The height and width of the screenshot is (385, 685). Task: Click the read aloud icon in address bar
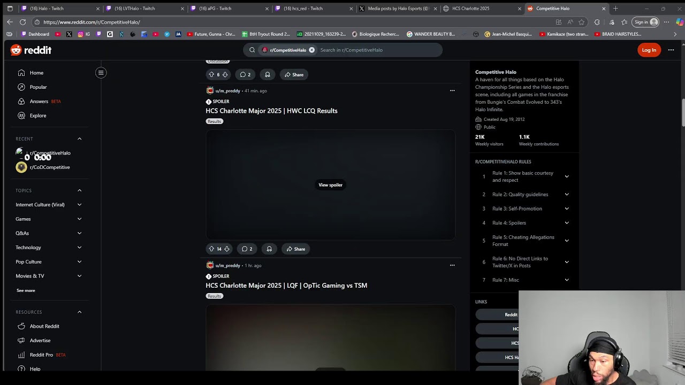(570, 22)
